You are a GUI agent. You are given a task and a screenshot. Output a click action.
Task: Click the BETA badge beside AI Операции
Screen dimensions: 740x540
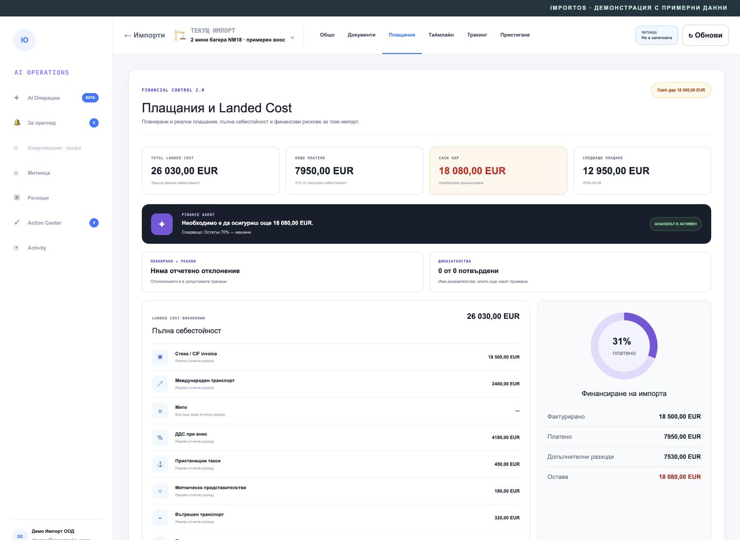[x=90, y=98]
